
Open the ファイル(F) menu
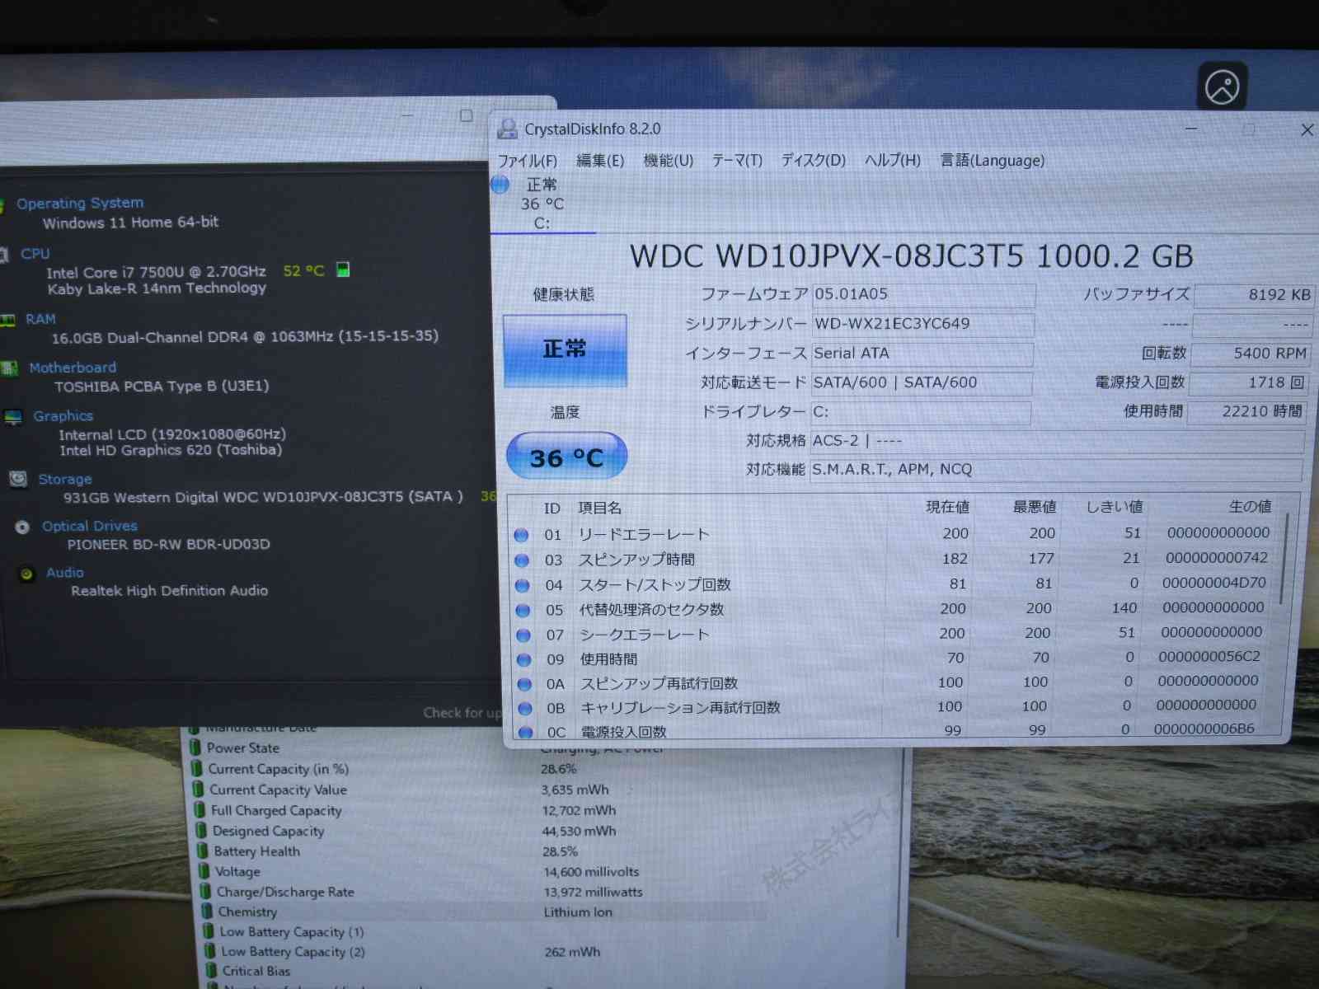528,161
